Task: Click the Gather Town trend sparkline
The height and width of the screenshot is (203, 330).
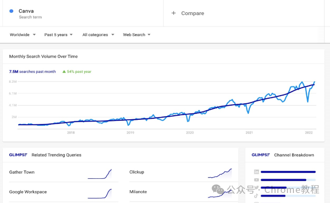Action: 100,174
